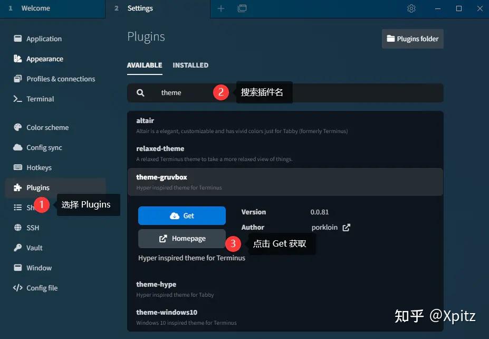Image resolution: width=489 pixels, height=339 pixels.
Task: Switch to the Welcome tab
Action: coord(37,8)
